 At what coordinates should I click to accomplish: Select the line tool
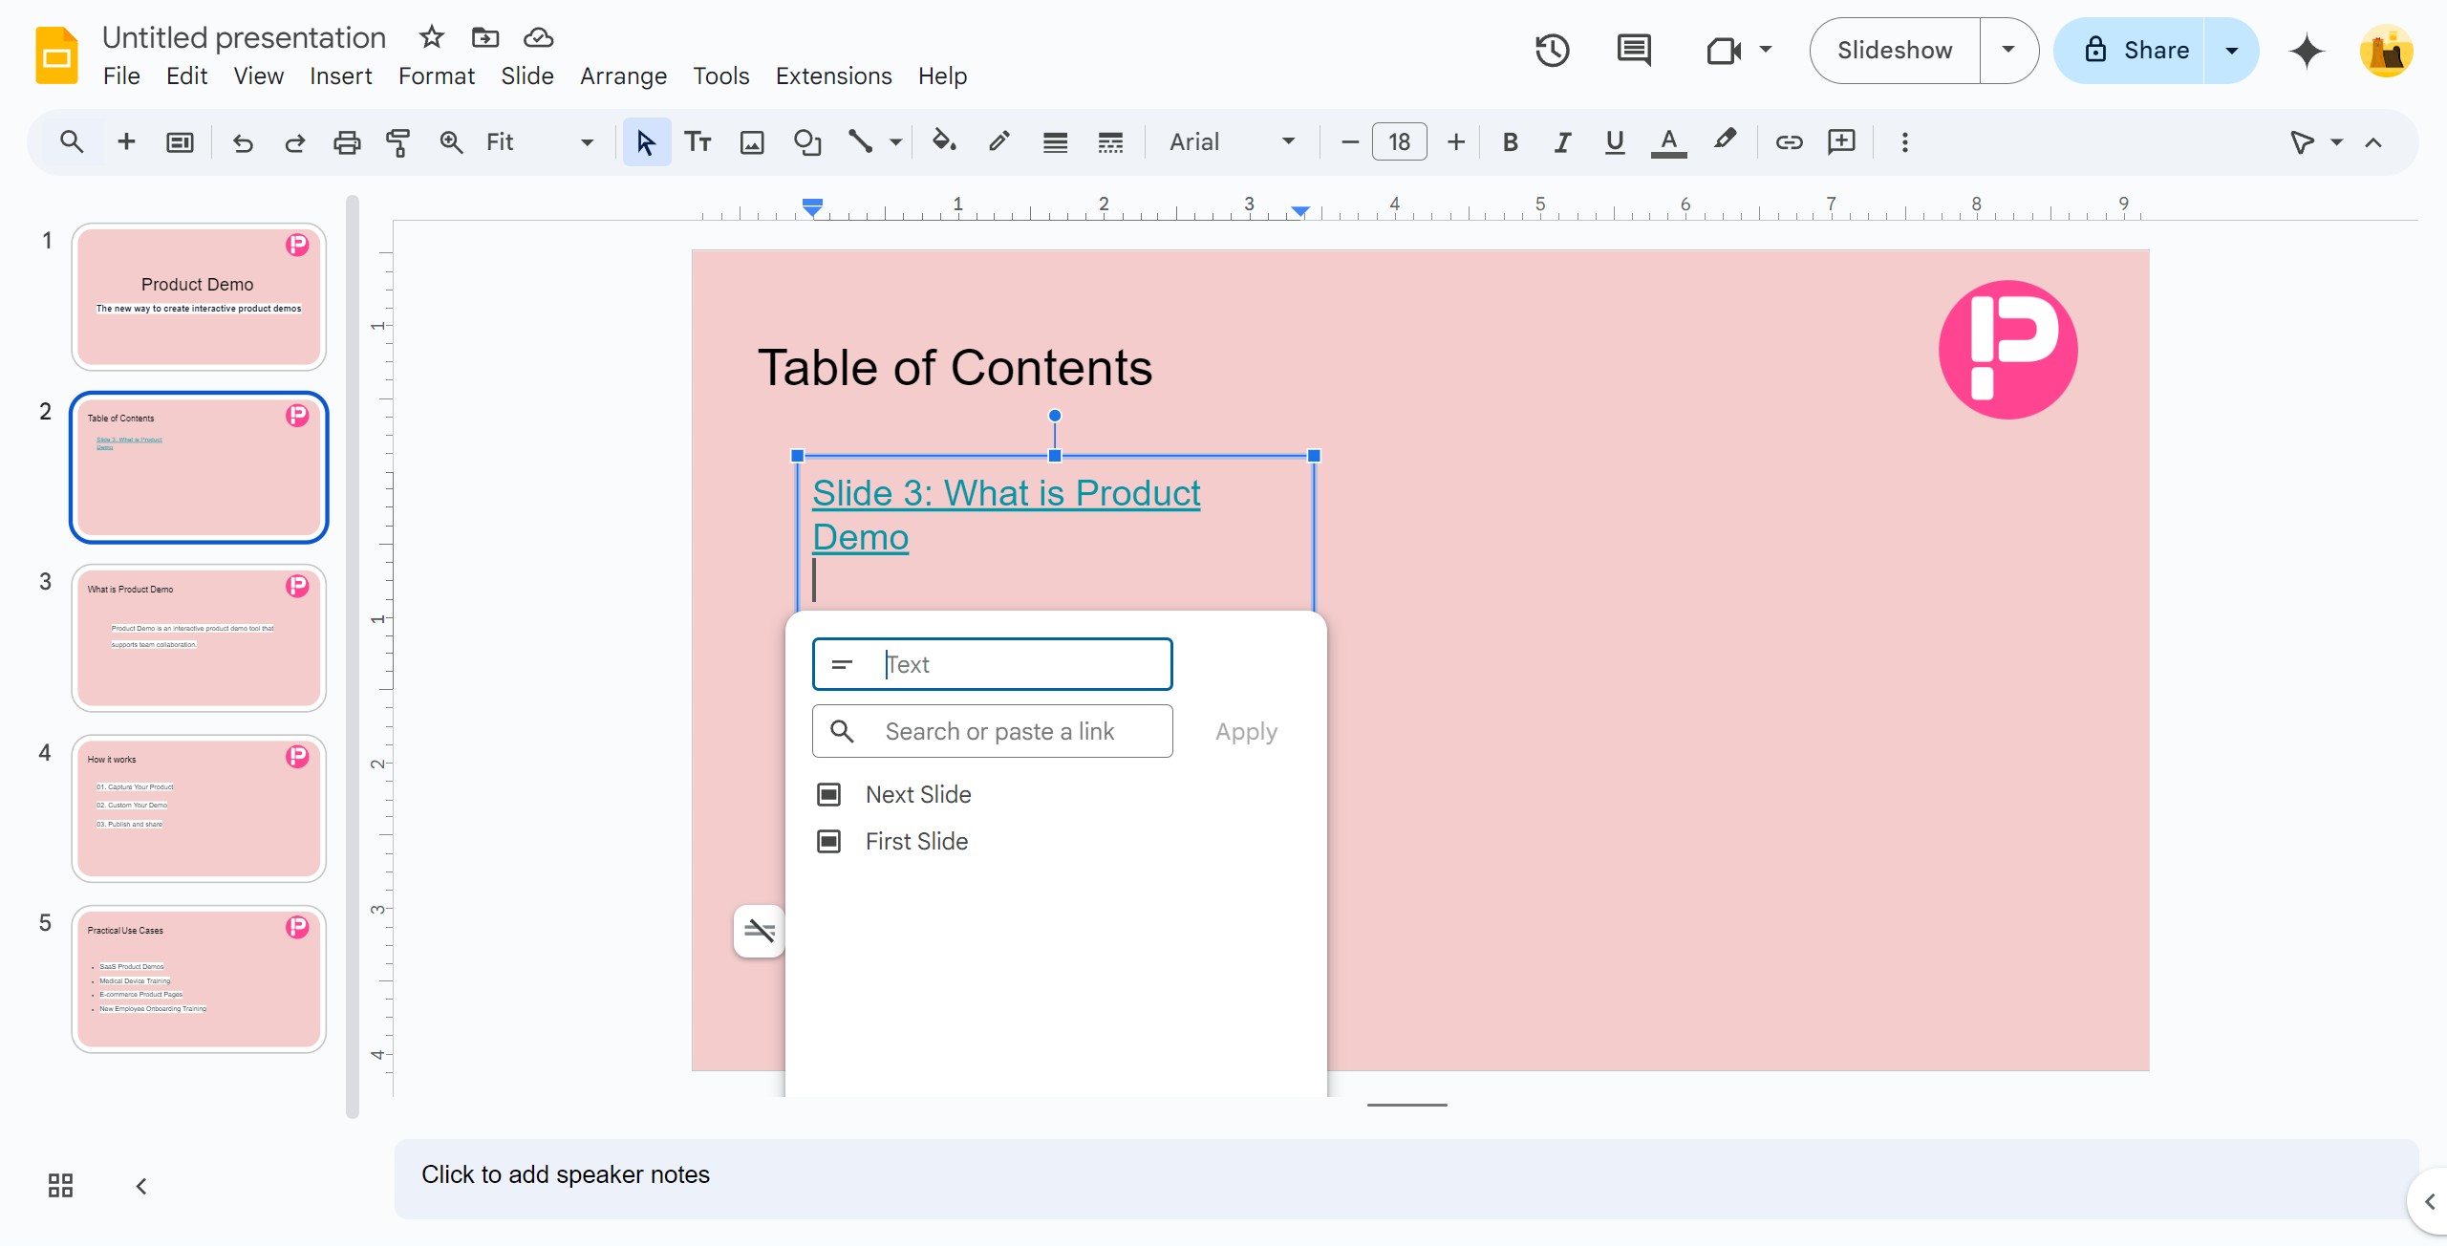coord(860,142)
